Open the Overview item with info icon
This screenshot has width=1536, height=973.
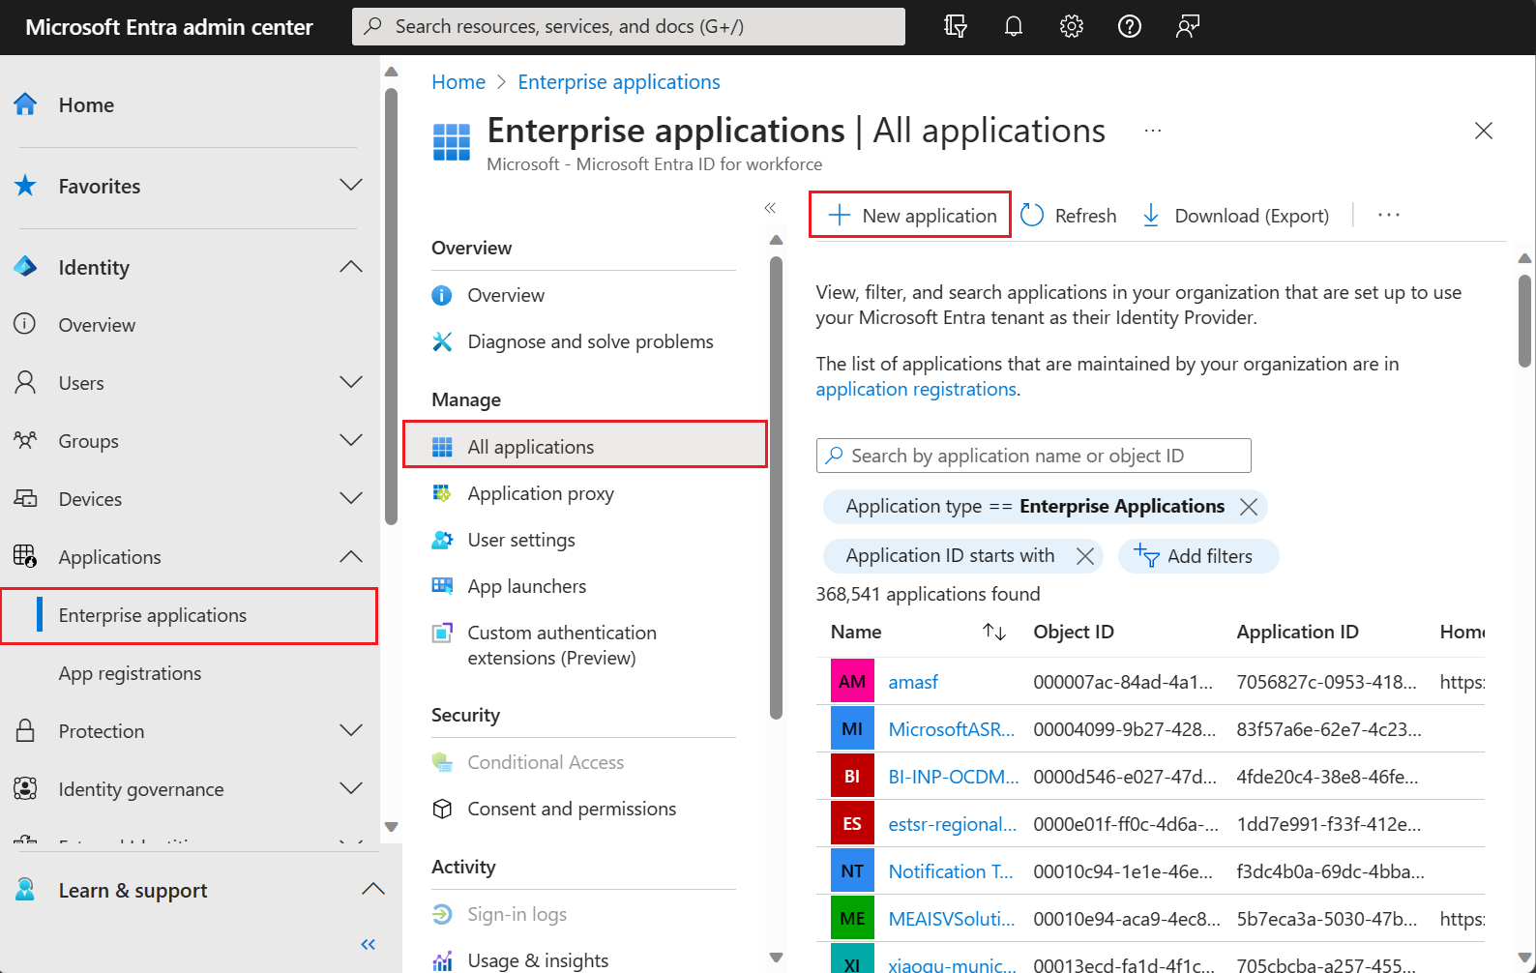click(583, 295)
